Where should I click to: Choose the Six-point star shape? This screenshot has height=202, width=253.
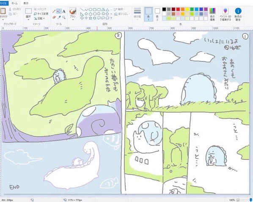[95, 18]
